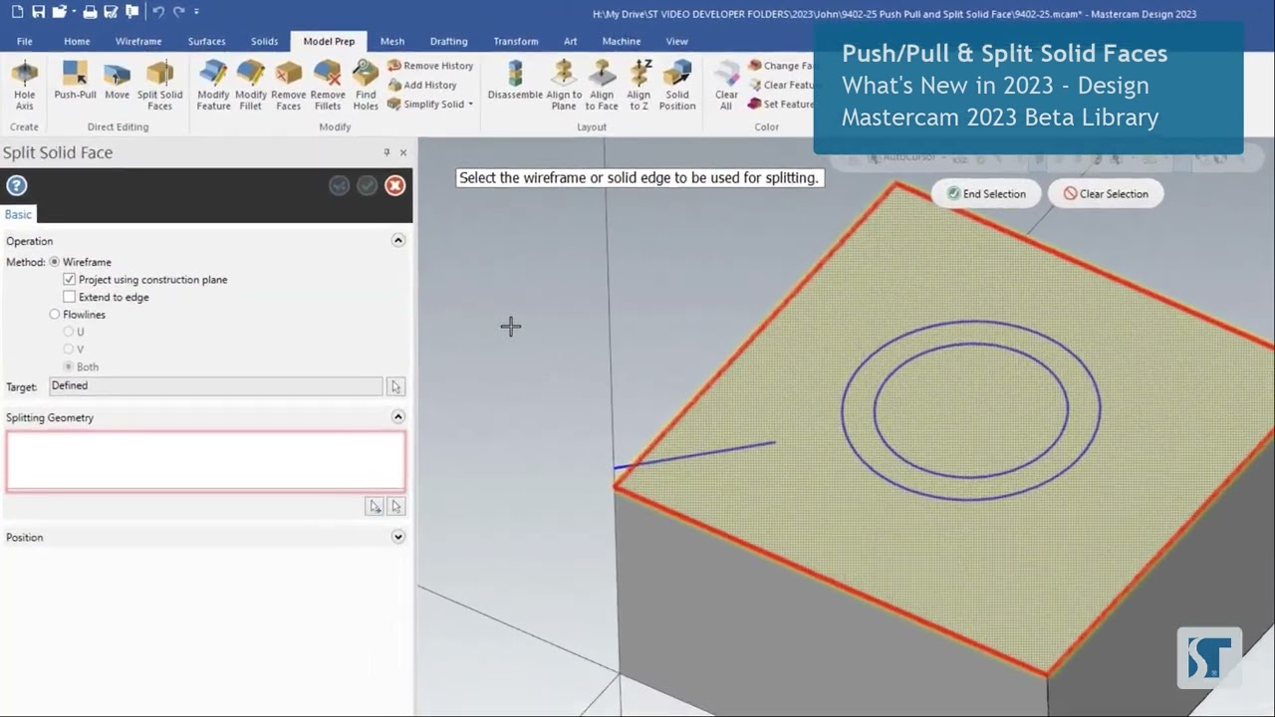Choose Align to Face tool
Screen dimensions: 1275x717
[x=602, y=86]
